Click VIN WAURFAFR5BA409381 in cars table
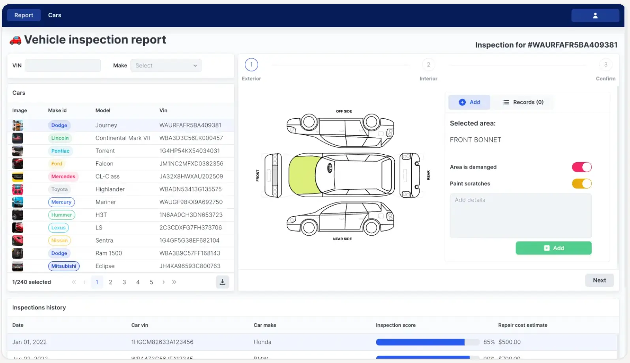The image size is (630, 363). pos(190,125)
